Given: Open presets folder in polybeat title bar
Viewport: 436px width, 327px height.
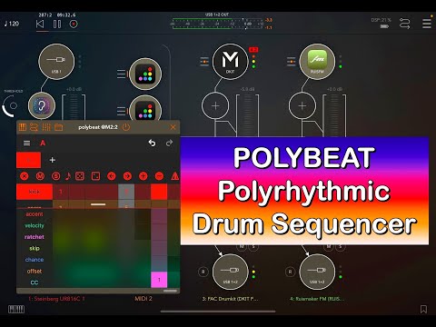Looking at the screenshot, I should (x=59, y=127).
